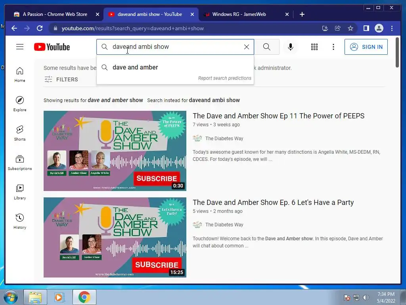View site info via the lock icon
The width and height of the screenshot is (406, 305).
(x=55, y=28)
